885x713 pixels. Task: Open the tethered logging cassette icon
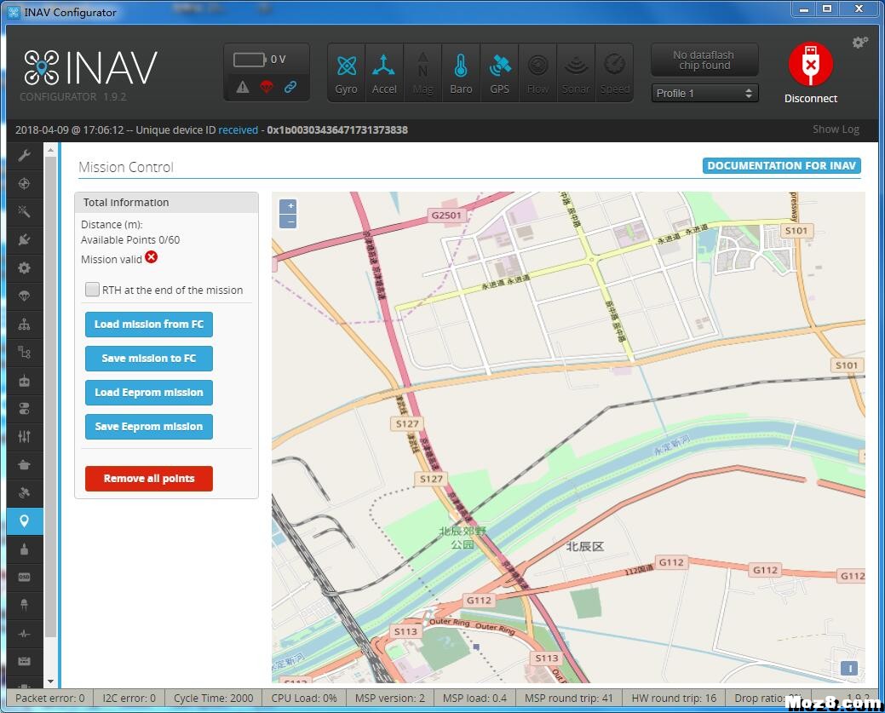(24, 661)
